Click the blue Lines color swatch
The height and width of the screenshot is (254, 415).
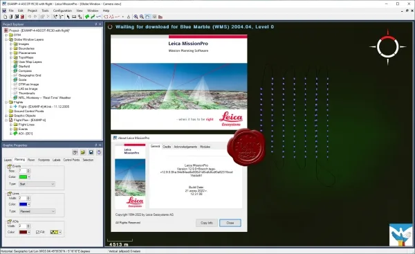tap(24, 204)
